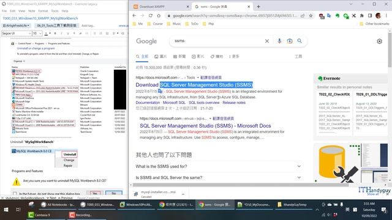This screenshot has height=220, width=392.
Task: Open the Chrome profile avatar
Action: point(378,16)
